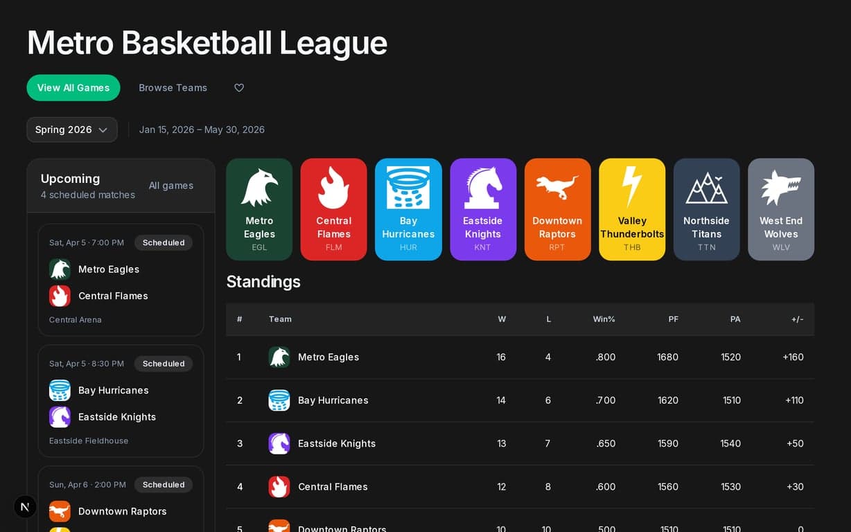Expand the season selector chevron
The image size is (851, 532).
pyautogui.click(x=104, y=130)
